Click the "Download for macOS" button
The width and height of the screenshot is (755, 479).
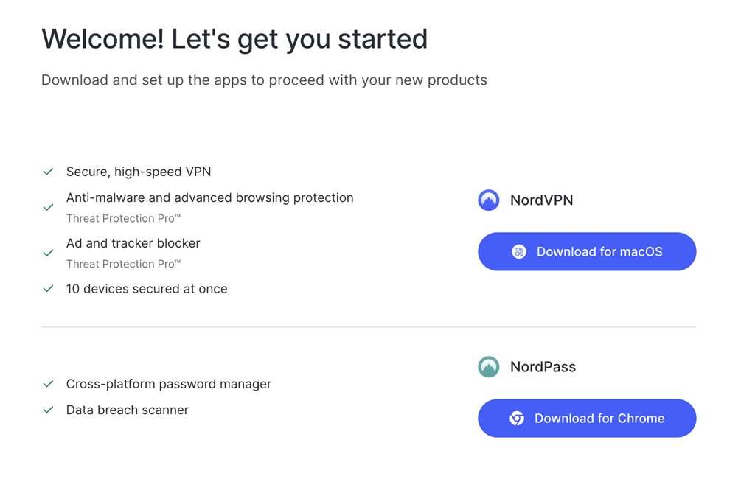[x=587, y=251]
